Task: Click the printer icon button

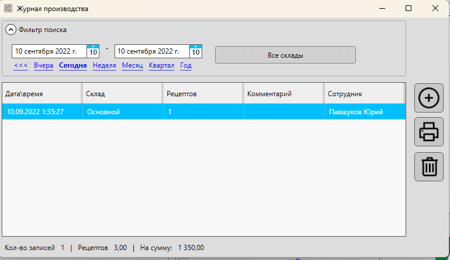Action: [x=429, y=132]
